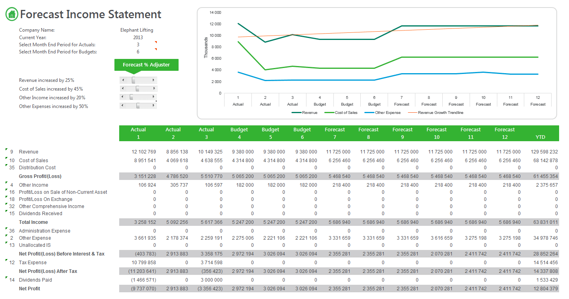Select the Other Expenses slider thumb
The width and height of the screenshot is (569, 299).
(138, 106)
